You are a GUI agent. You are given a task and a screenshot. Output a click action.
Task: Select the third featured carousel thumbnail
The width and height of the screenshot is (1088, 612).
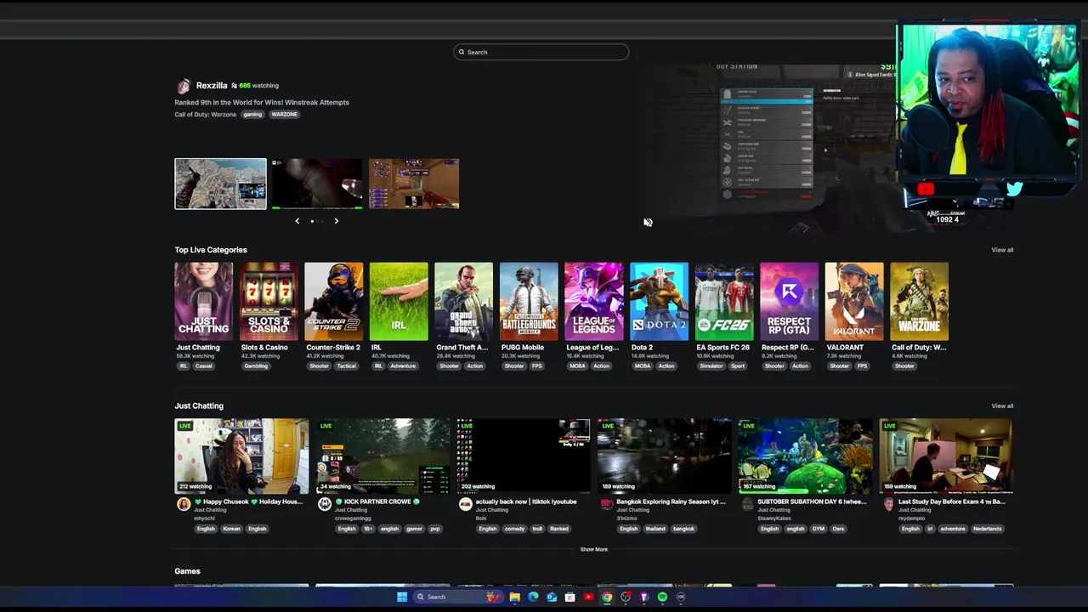[x=414, y=184]
